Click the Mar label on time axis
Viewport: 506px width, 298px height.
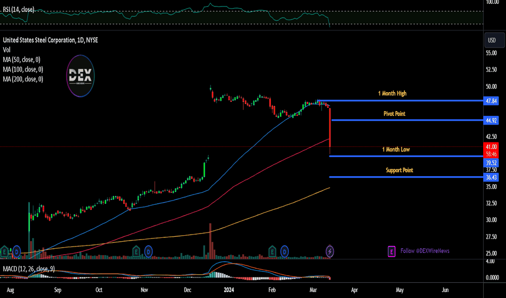point(313,290)
